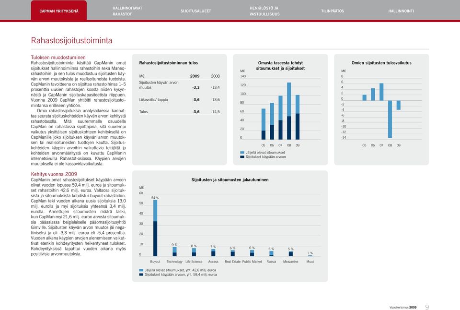Click the Life Science category label
460x310 pixels.
(x=194, y=262)
